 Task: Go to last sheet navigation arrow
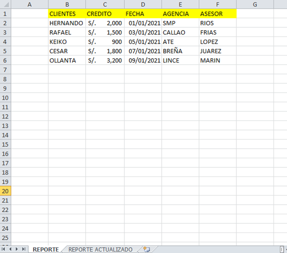24,249
